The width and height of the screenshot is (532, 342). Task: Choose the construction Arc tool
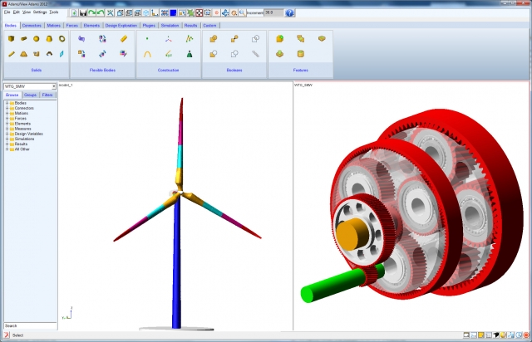coord(148,54)
